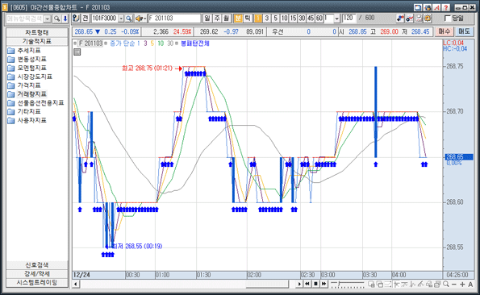Click the magnifier next to 101F3000 code
The image size is (480, 295).
(128, 19)
